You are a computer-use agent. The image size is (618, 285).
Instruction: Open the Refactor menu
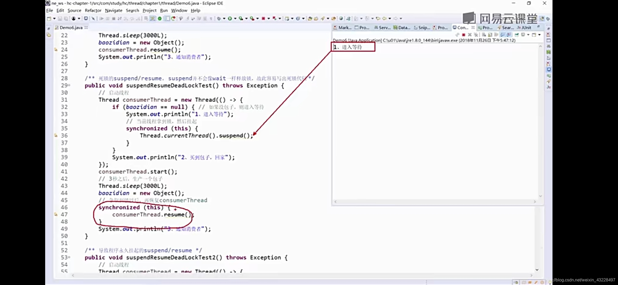[93, 10]
